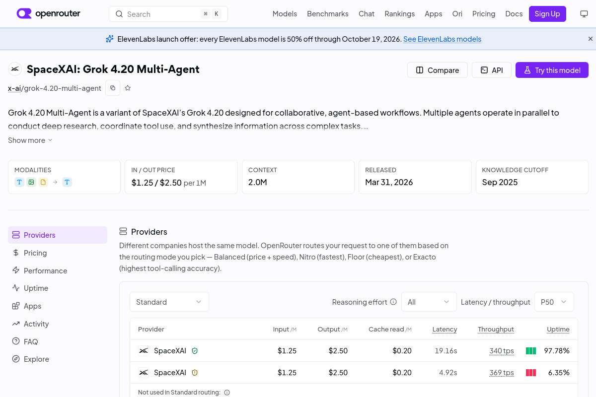Open Apps in top navigation
596x397 pixels.
point(434,14)
